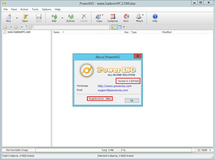This screenshot has height=160, width=215.
Task: Click the Mount virtual drive icon
Action: click(x=139, y=18)
